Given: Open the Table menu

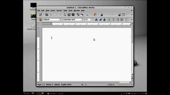Looking at the screenshot, I should tap(65, 11).
